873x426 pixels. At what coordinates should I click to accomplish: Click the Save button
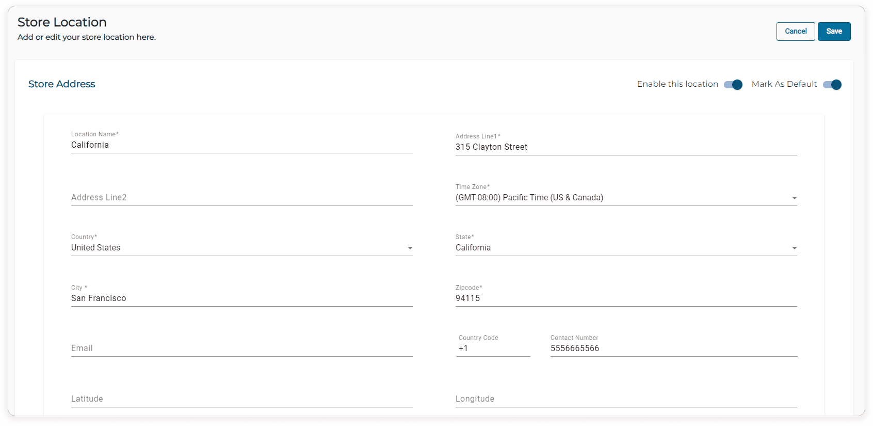(x=834, y=31)
